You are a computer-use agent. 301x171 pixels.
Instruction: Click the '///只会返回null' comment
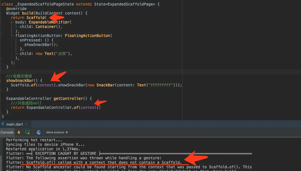tap(26, 103)
